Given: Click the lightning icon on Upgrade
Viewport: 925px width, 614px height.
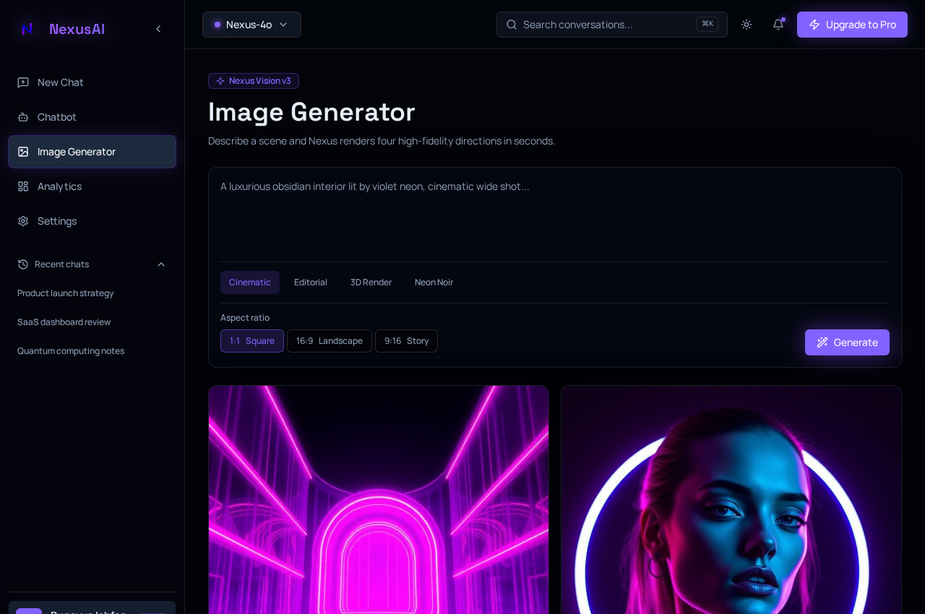Looking at the screenshot, I should click(x=814, y=25).
